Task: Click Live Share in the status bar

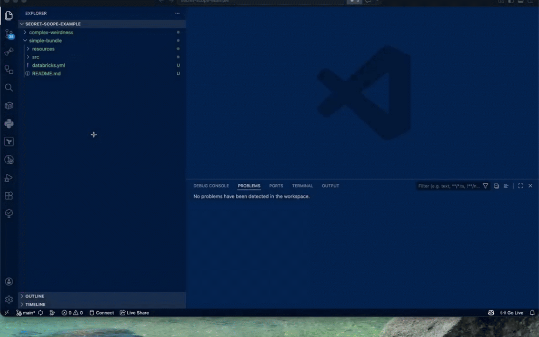Action: click(134, 313)
